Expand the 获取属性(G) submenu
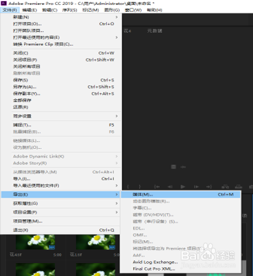 (x=60, y=203)
